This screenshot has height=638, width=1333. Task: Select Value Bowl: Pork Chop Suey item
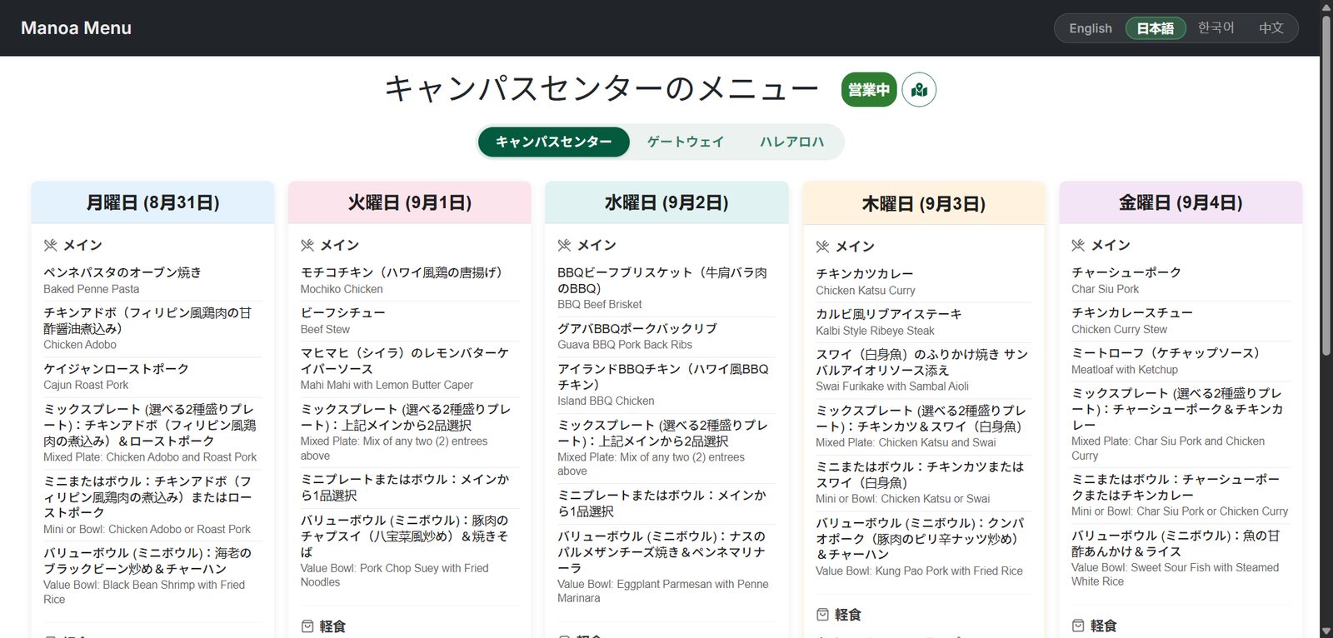[x=409, y=551]
